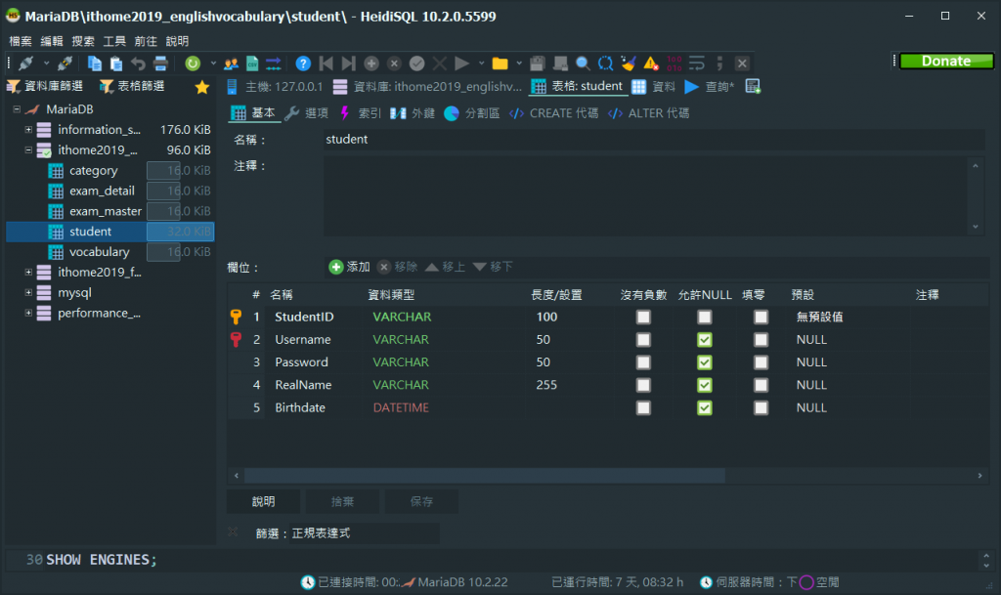Screen dimensions: 1001x595
Task: Toggle unsigned checkbox for StudentID row
Action: click(643, 317)
